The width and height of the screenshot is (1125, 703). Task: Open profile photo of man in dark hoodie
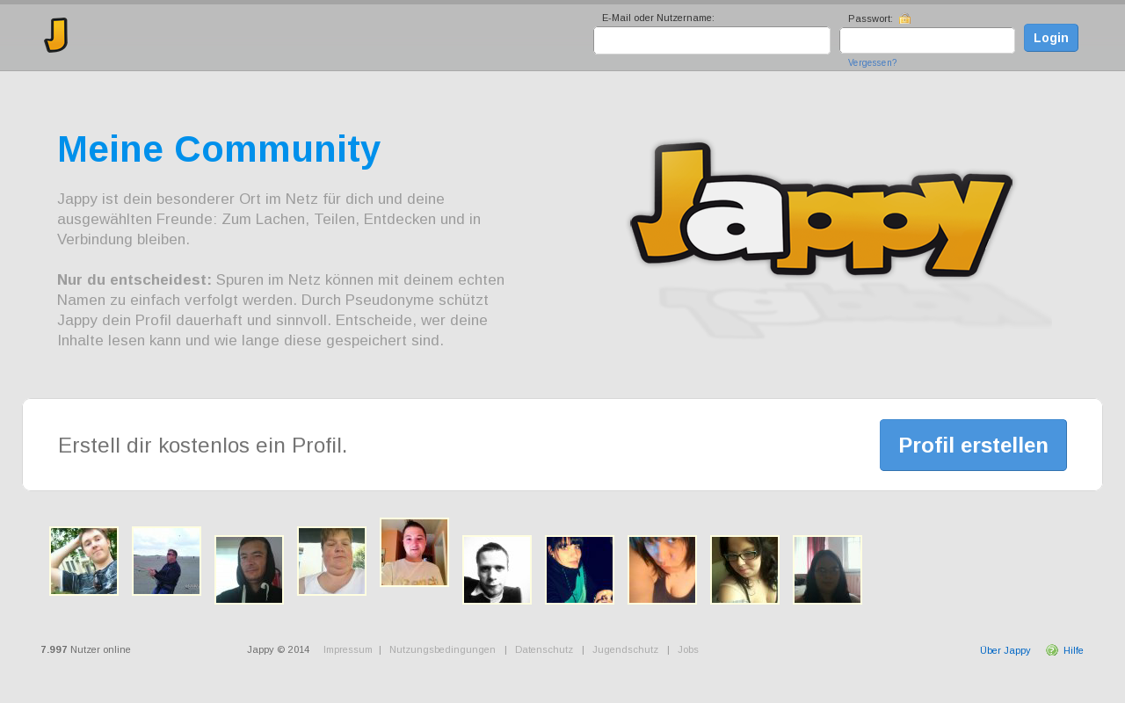click(x=250, y=570)
